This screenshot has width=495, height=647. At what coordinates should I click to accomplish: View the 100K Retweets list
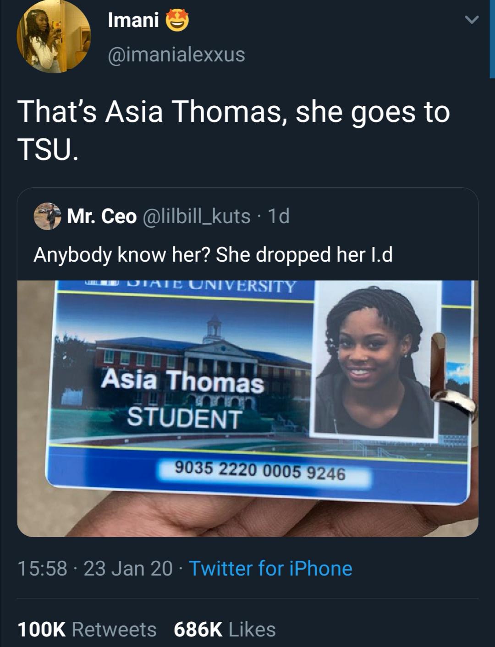[87, 629]
